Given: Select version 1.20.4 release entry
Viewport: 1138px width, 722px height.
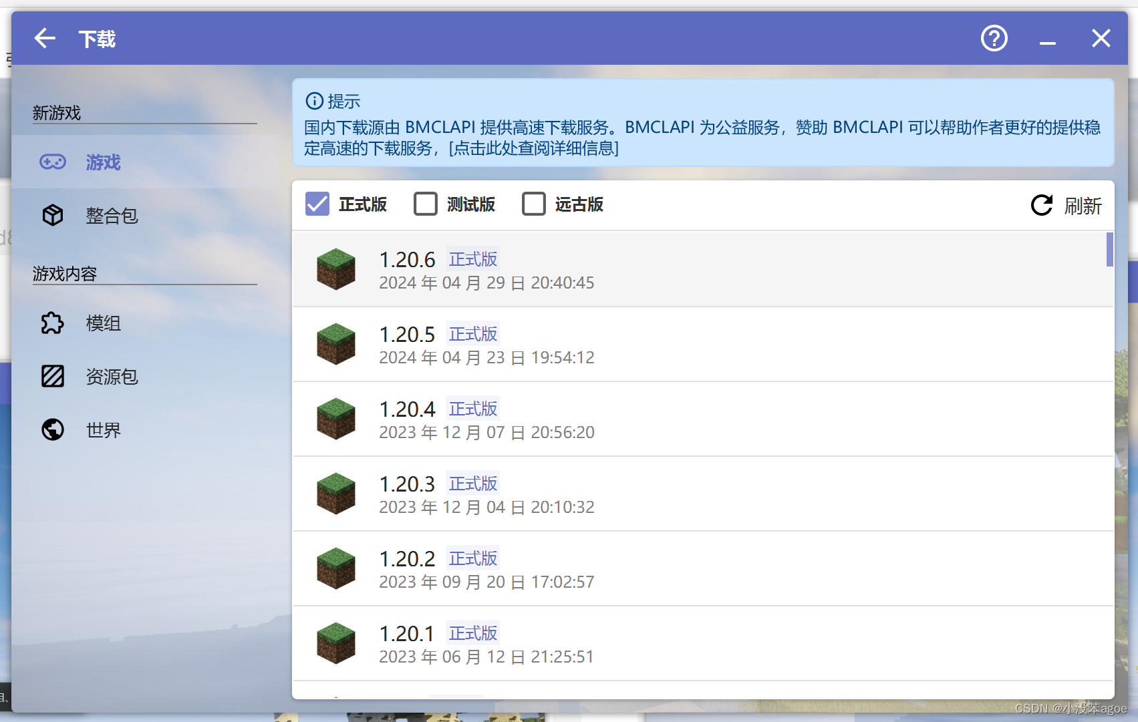Looking at the screenshot, I should (703, 419).
